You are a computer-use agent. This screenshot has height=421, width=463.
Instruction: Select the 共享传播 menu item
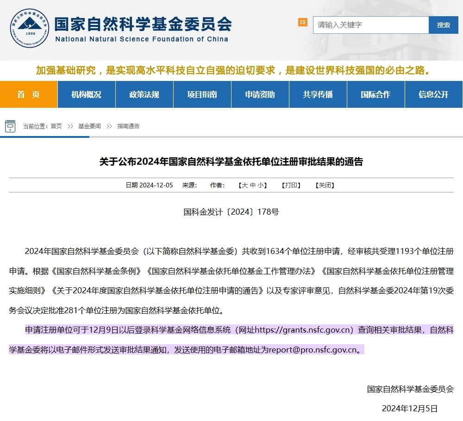point(318,94)
